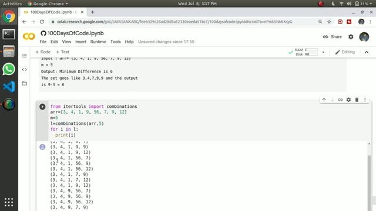The height and width of the screenshot is (211, 376).
Task: Open Google Chrome app menu in top bar
Action: [x=48, y=4]
